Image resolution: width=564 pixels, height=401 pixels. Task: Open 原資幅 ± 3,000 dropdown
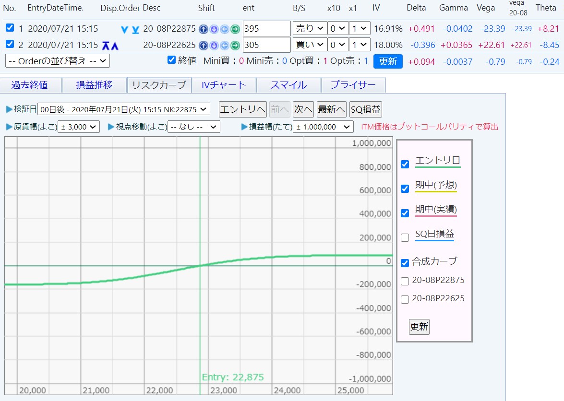[79, 127]
